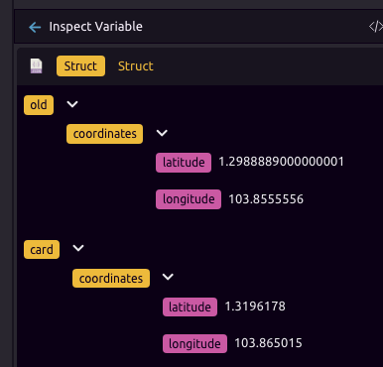Click latitude key under old coordinates
This screenshot has width=383, height=367.
[x=184, y=163]
